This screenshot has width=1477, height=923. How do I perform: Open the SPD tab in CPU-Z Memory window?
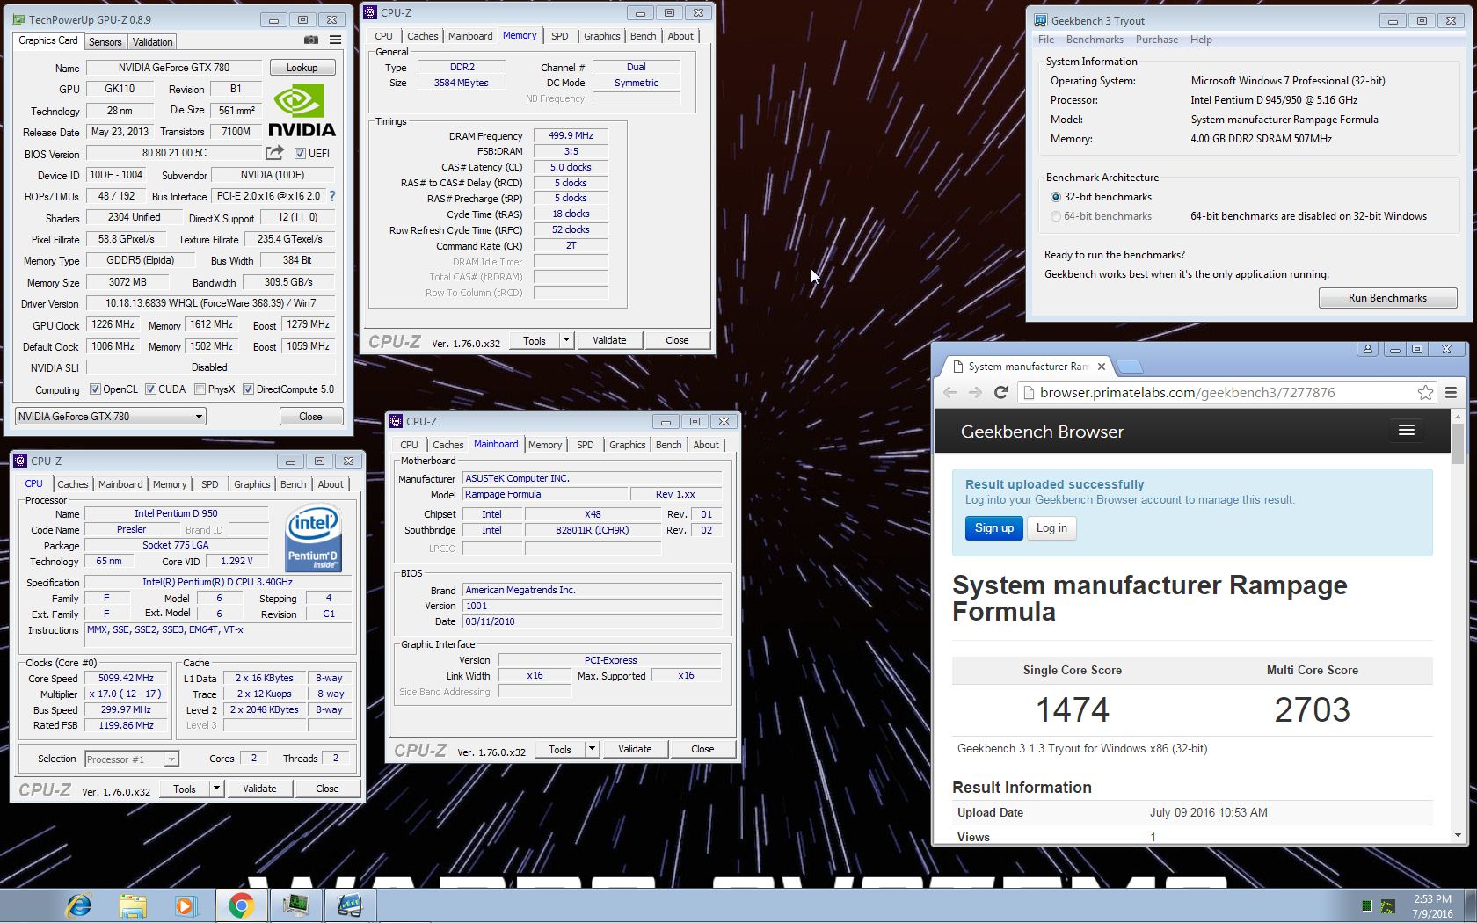tap(560, 36)
